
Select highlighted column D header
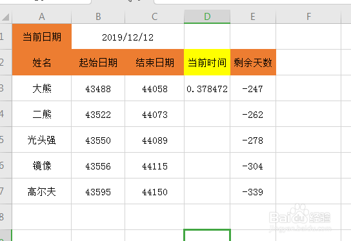(x=207, y=17)
